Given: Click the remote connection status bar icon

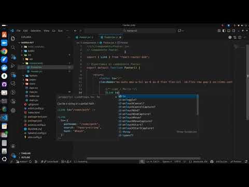Looking at the screenshot, I should (12, 162).
